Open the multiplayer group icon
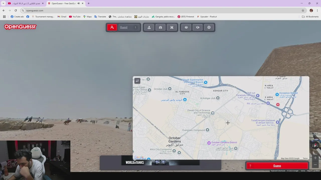Image resolution: width=321 pixels, height=180 pixels. coord(160,27)
